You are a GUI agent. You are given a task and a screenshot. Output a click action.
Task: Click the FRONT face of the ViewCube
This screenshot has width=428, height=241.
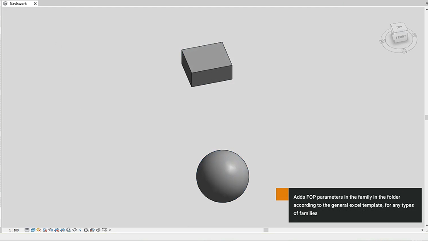click(x=401, y=37)
